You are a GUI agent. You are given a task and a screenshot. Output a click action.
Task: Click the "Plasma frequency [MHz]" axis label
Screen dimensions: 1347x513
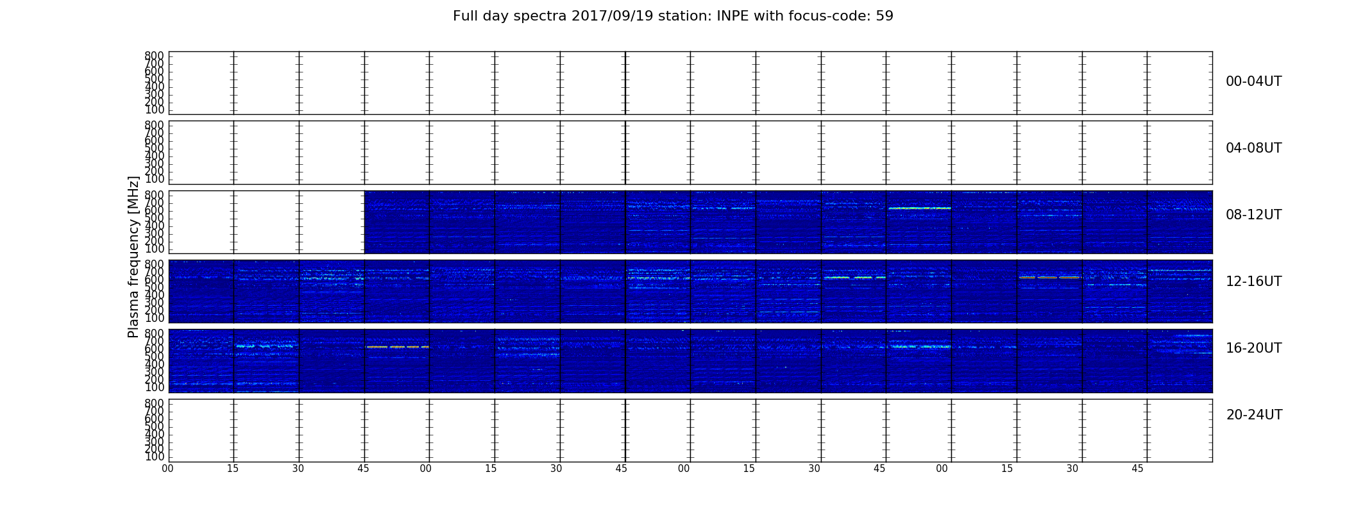point(133,256)
